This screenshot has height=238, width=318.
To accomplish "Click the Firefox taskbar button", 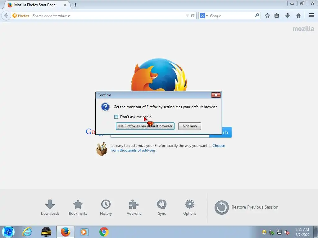I will click(x=65, y=232).
